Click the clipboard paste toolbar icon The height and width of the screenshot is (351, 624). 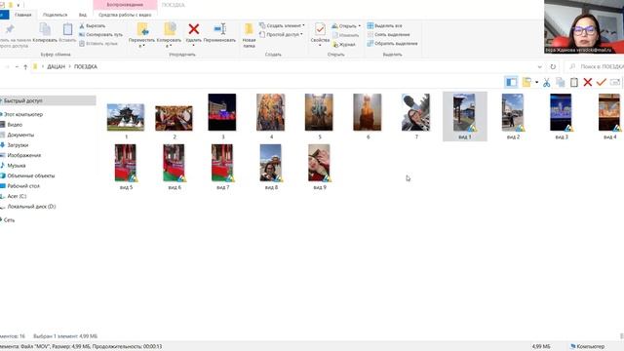coord(574,82)
